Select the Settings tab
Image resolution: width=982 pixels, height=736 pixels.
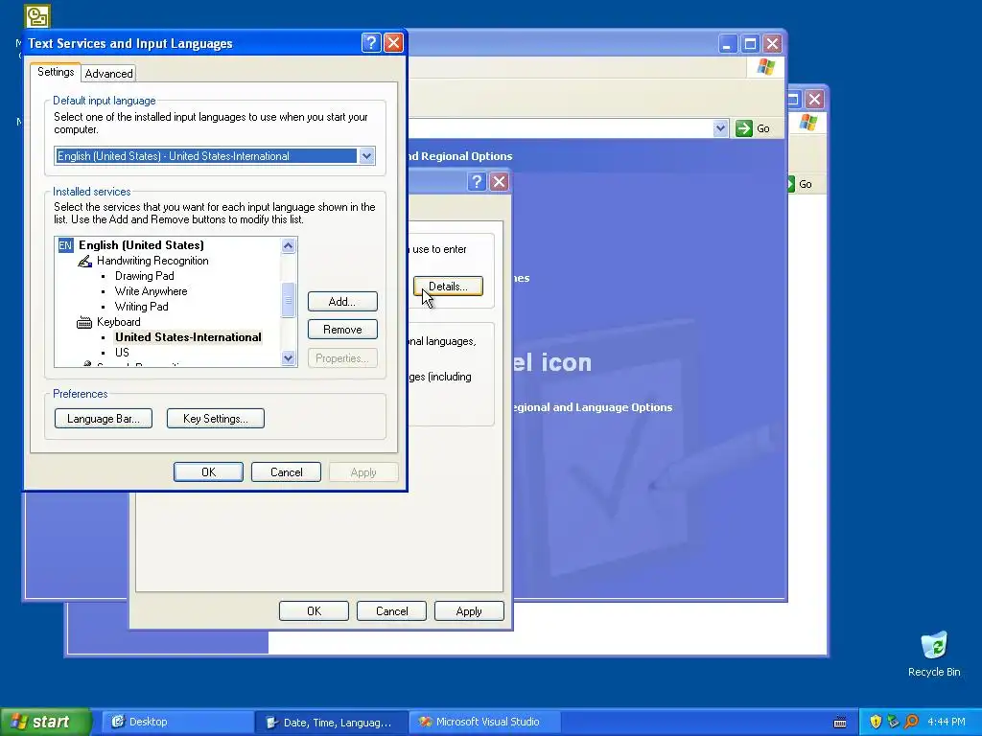[x=56, y=72]
